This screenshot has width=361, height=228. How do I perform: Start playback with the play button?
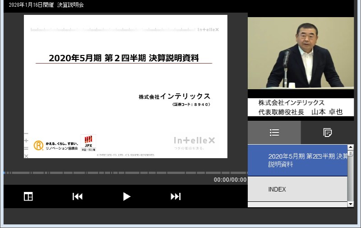point(127,196)
